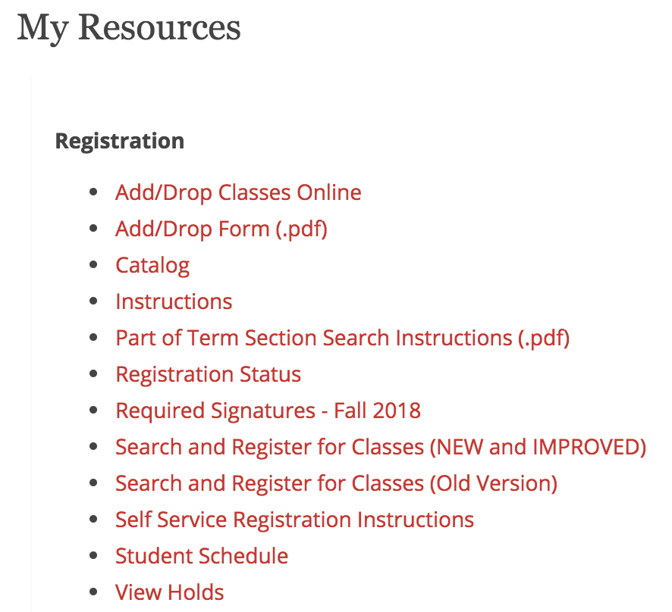The height and width of the screenshot is (612, 672).
Task: Click the bullet beside Instructions
Action: (93, 301)
